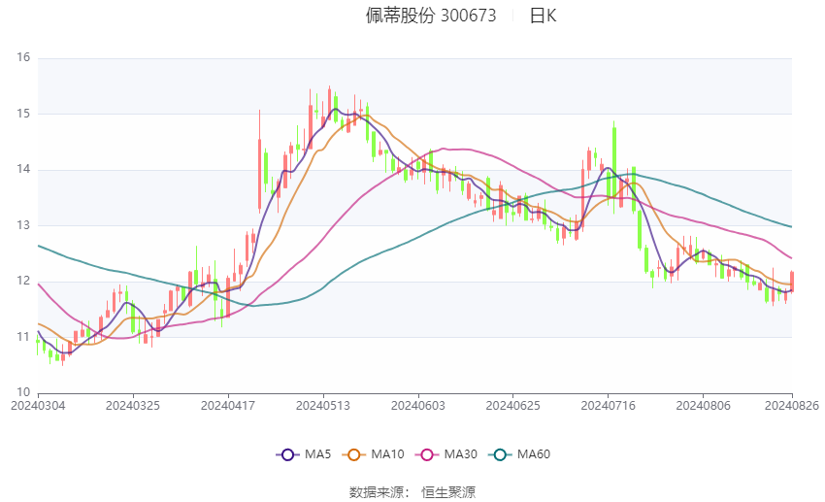Select x-axis date label 20240806
825x502 pixels.
point(703,406)
